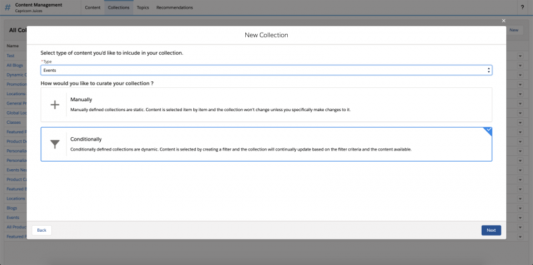Click the funnel filter icon on Conditionally card
The height and width of the screenshot is (265, 533).
tap(55, 144)
